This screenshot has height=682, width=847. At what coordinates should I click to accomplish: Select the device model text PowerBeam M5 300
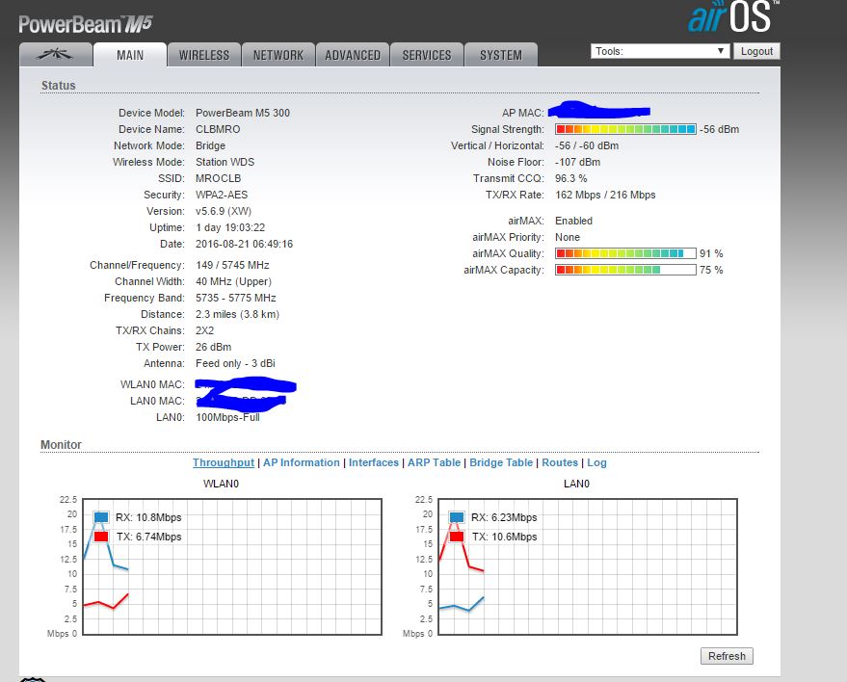pos(243,113)
